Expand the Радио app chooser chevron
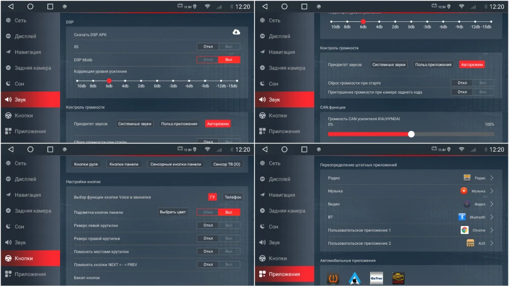Viewport: 509px width, 286px height. coord(492,178)
